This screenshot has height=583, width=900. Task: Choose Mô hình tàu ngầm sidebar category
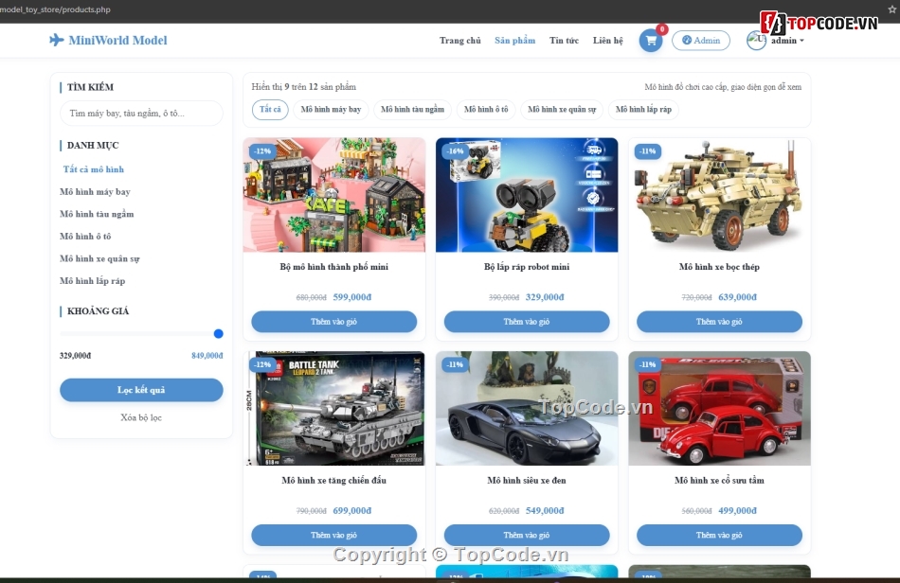(97, 214)
